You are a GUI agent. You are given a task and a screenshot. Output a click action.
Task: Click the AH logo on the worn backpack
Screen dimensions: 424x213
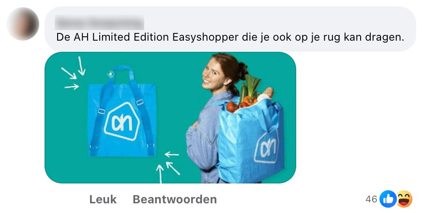pos(267,148)
